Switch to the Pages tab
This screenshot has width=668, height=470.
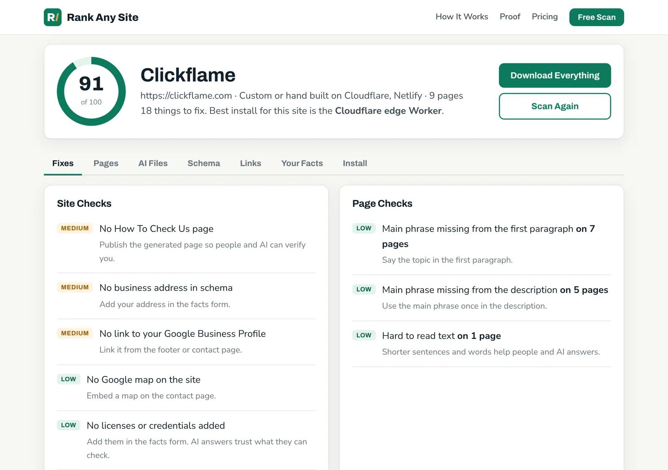tap(106, 163)
